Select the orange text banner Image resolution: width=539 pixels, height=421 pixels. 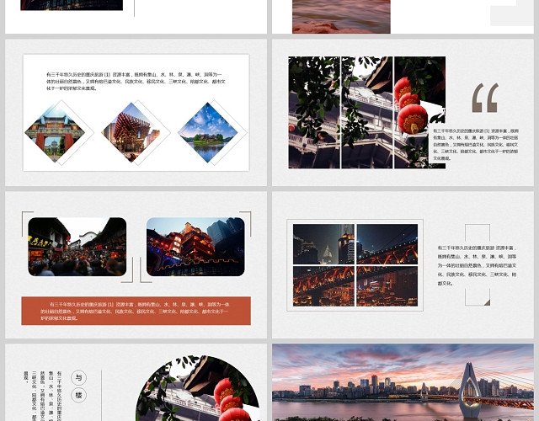136,311
